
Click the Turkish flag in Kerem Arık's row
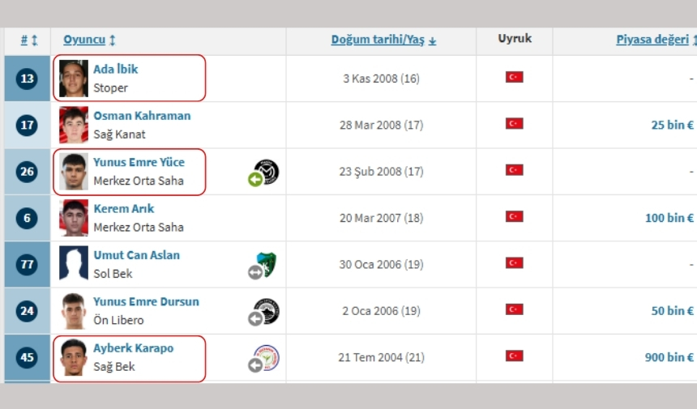coord(514,217)
